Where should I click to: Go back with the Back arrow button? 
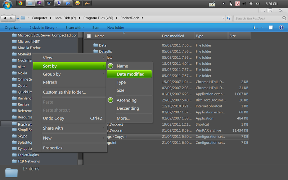click(5, 18)
